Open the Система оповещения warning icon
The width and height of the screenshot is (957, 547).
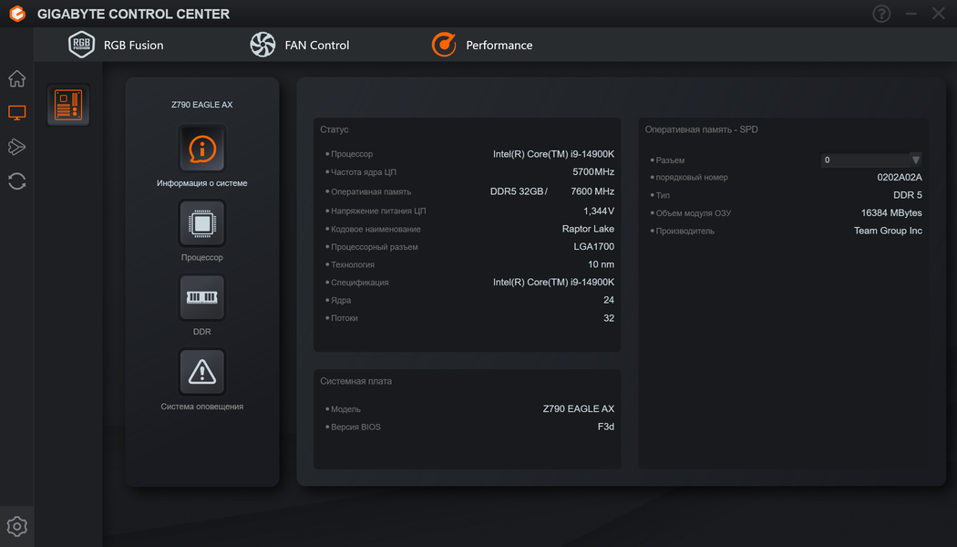(202, 372)
